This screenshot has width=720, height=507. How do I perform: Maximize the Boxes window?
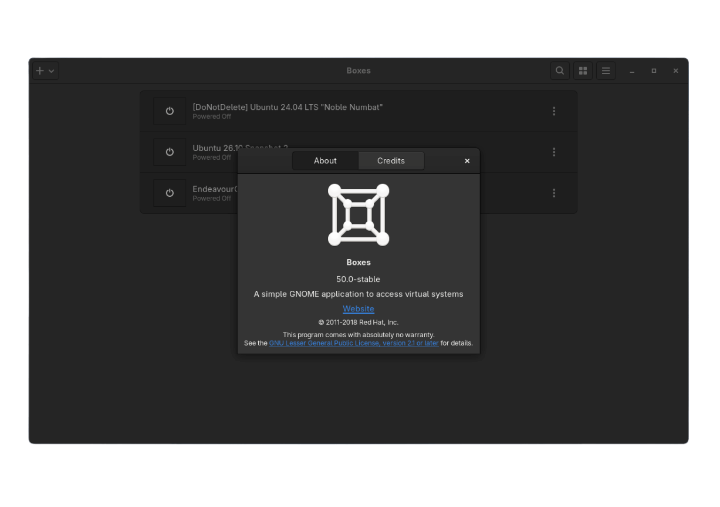[x=654, y=70]
